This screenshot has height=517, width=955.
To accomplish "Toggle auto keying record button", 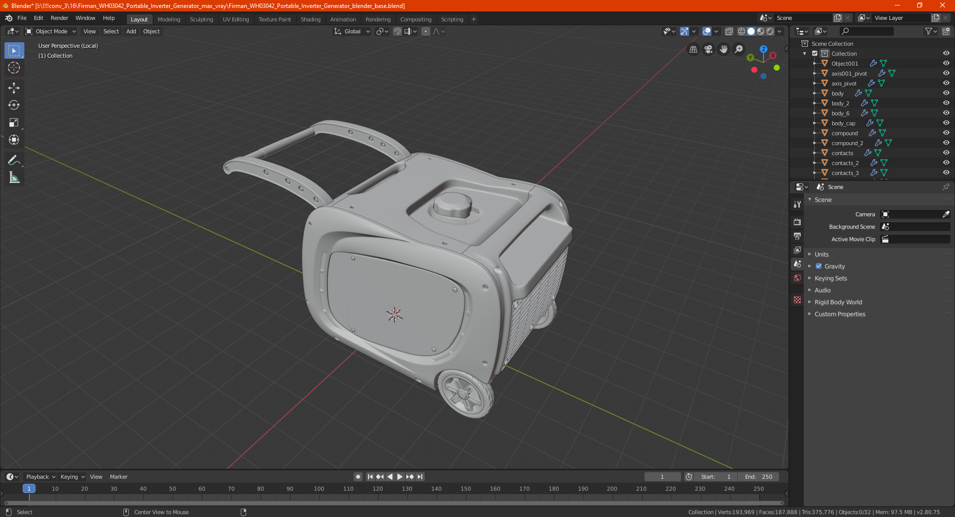I will pos(358,477).
